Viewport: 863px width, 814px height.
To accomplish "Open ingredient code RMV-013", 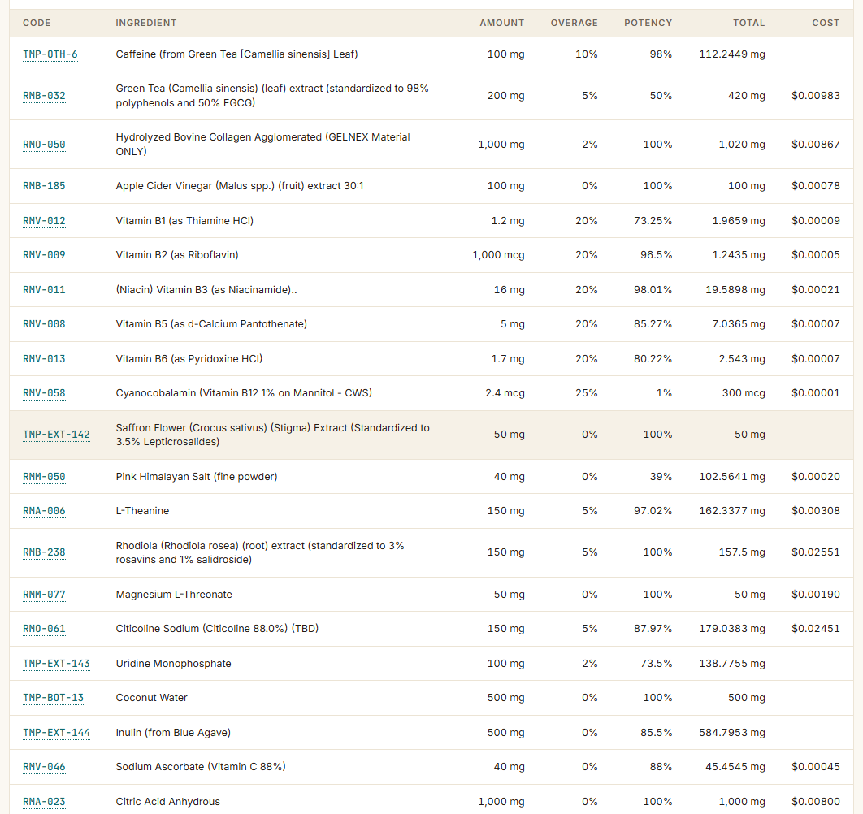I will (x=44, y=359).
